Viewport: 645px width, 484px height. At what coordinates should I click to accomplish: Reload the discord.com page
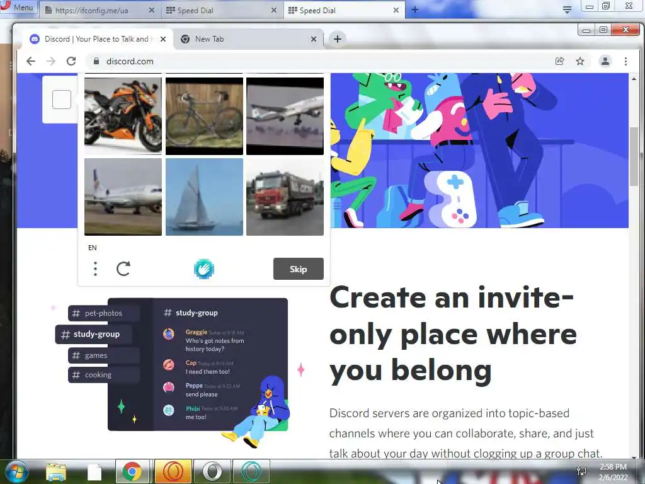[71, 61]
